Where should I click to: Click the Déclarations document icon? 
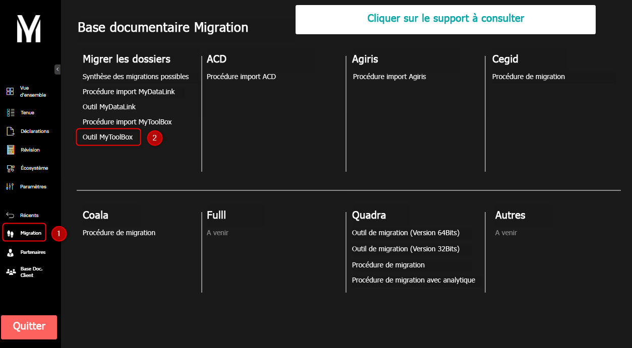pyautogui.click(x=10, y=131)
